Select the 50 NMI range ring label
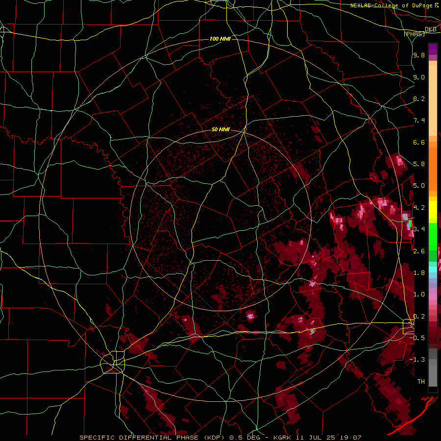Screen dimensions: 441x441 [x=220, y=130]
